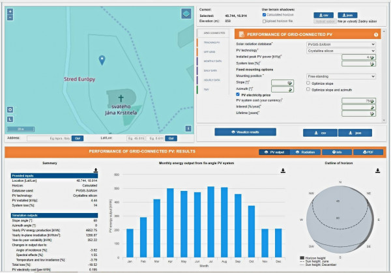
Task: Open map attribution info icon
Action: click(x=188, y=128)
